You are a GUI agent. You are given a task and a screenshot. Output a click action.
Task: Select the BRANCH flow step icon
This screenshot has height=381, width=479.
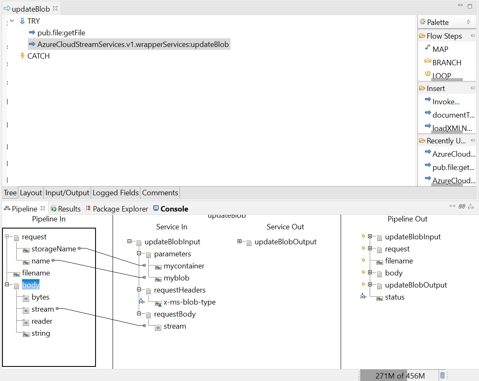click(x=427, y=61)
